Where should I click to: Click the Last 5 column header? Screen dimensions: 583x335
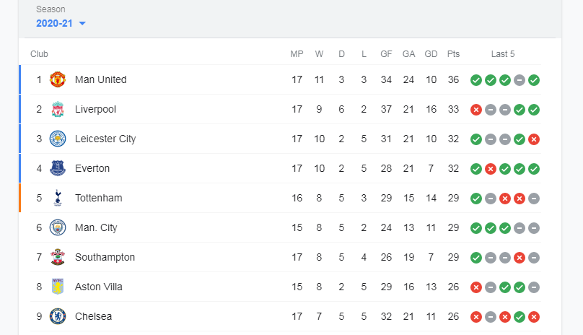click(503, 54)
